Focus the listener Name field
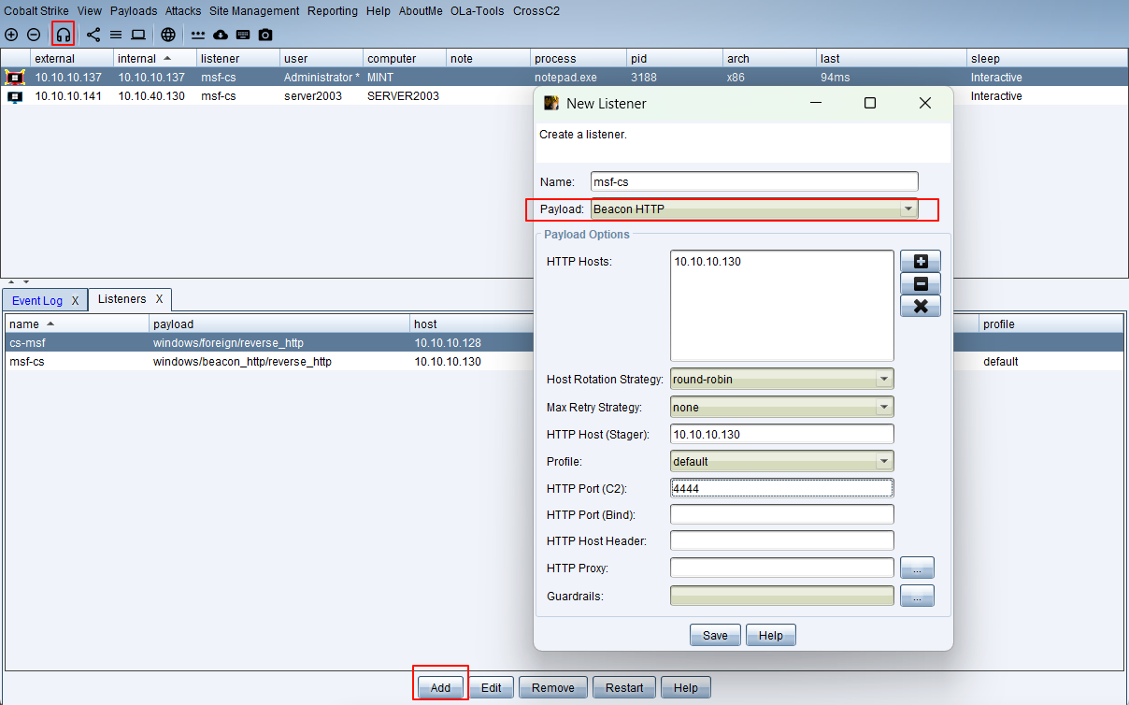This screenshot has height=705, width=1129. point(754,181)
